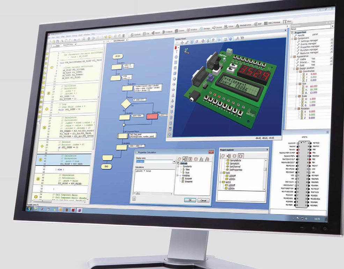This screenshot has height=269, width=344.
Task: Open the Sound component category
Action: tap(217, 28)
